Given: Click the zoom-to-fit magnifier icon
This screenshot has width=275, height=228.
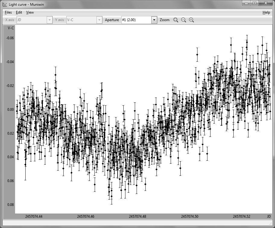Looking at the screenshot, I should coord(176,20).
